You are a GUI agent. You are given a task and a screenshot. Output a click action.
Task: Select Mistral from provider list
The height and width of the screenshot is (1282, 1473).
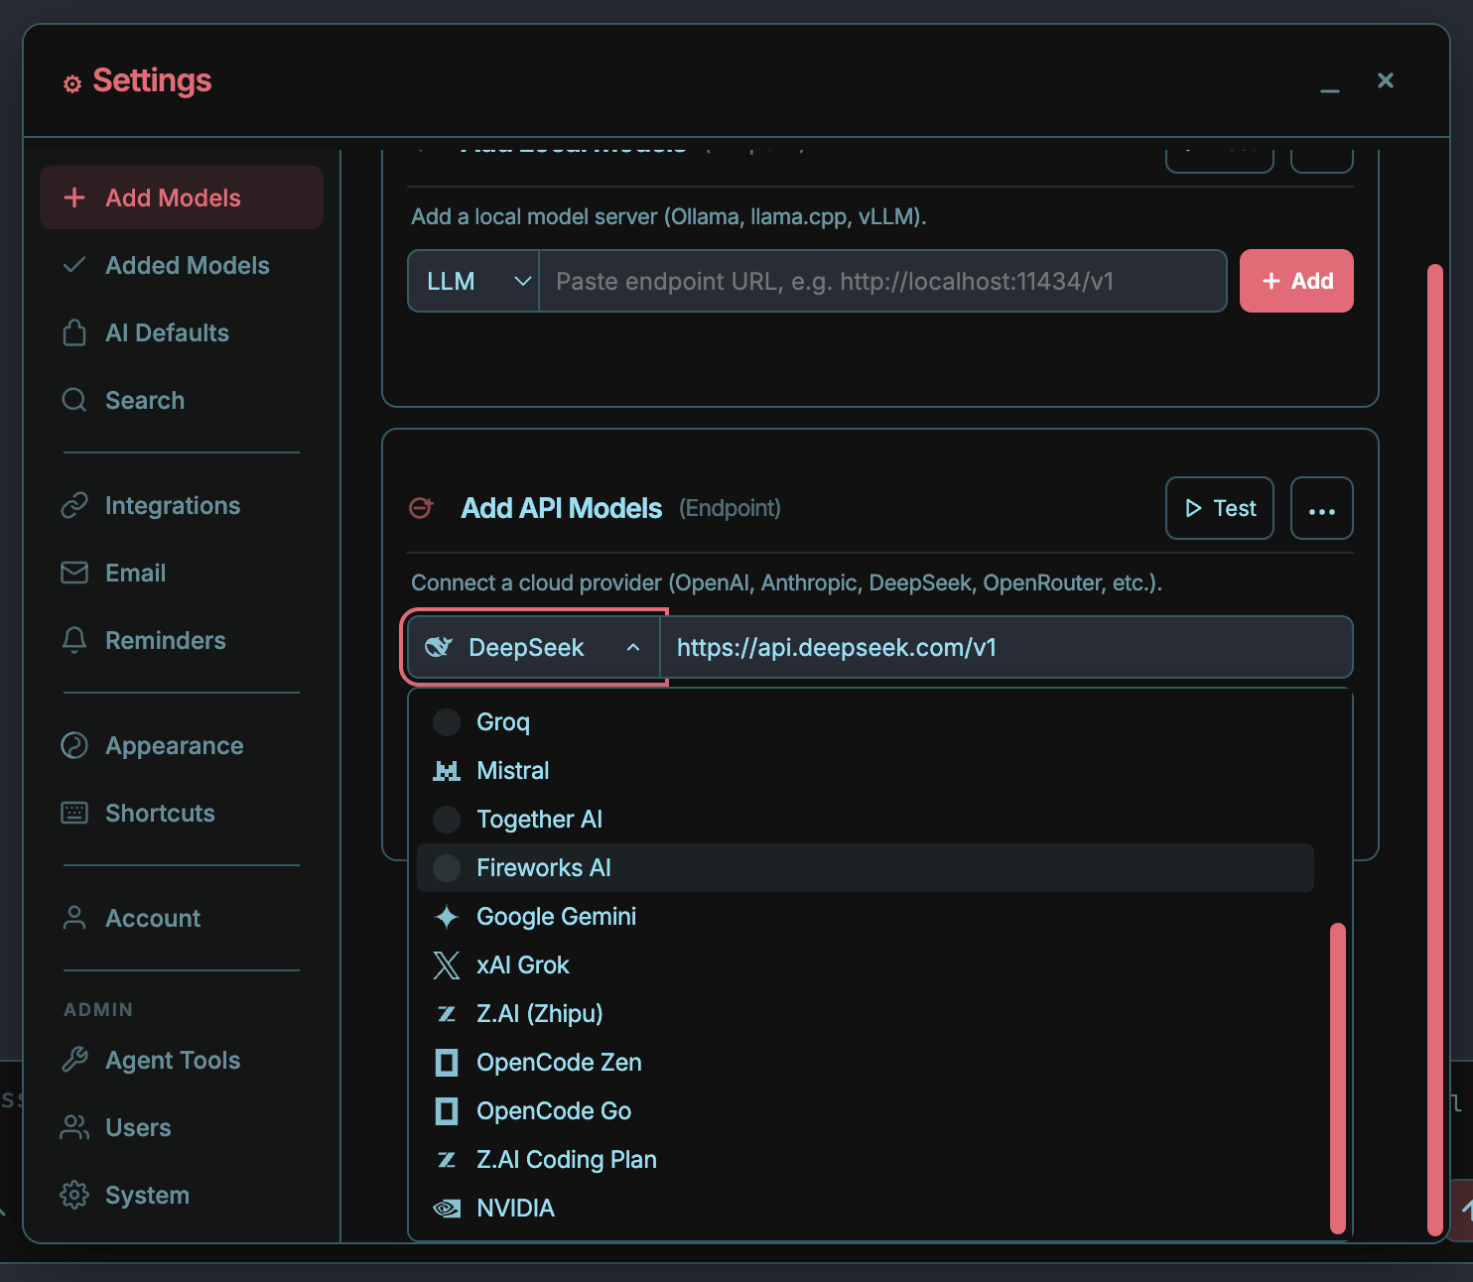866,770
